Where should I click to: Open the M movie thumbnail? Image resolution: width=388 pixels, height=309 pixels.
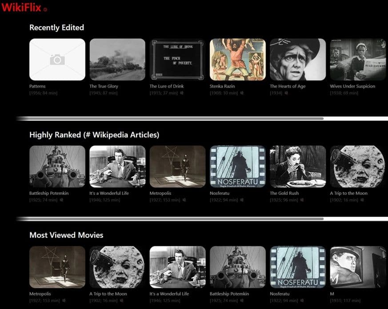[358, 267]
